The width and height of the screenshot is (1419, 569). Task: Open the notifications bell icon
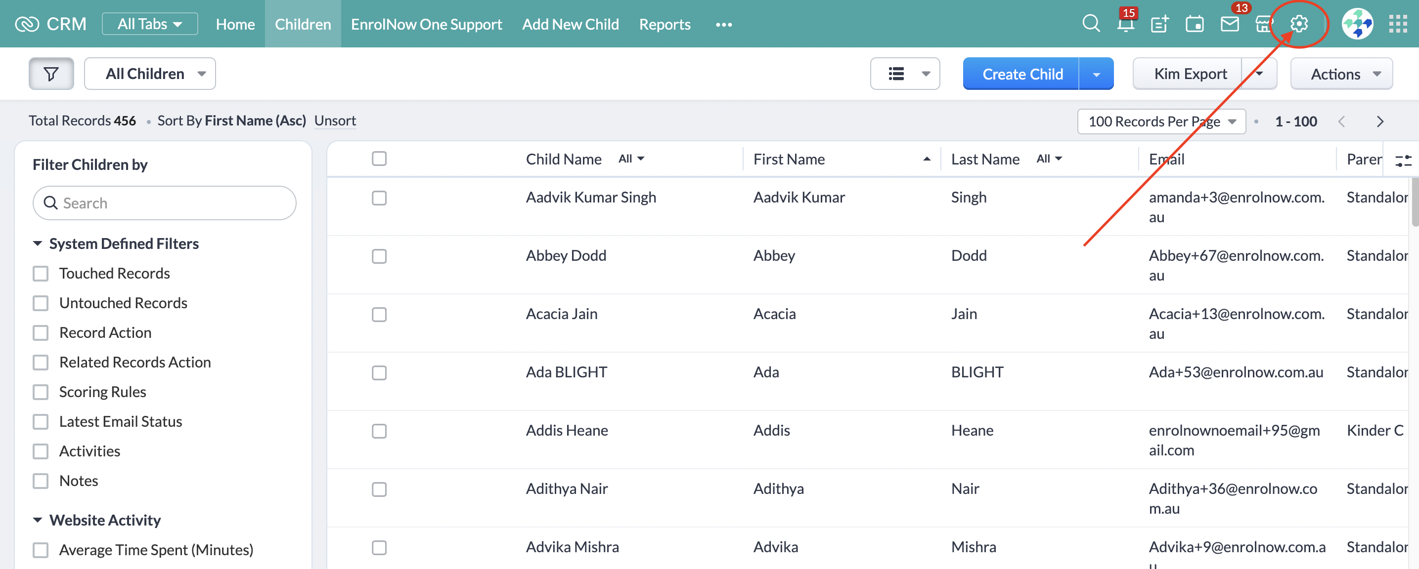coord(1125,24)
